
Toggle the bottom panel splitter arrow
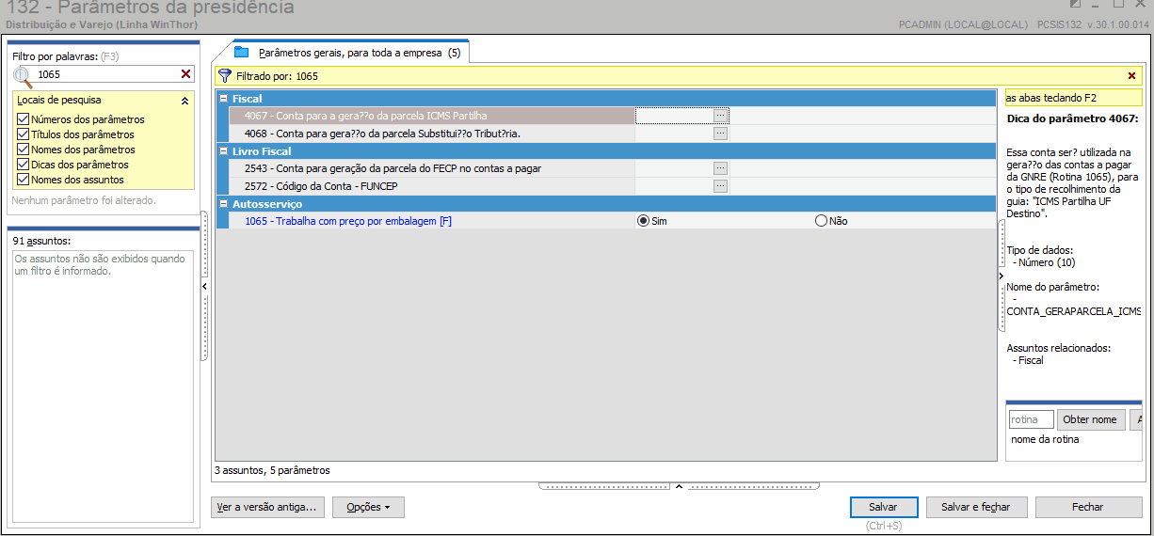[x=678, y=486]
